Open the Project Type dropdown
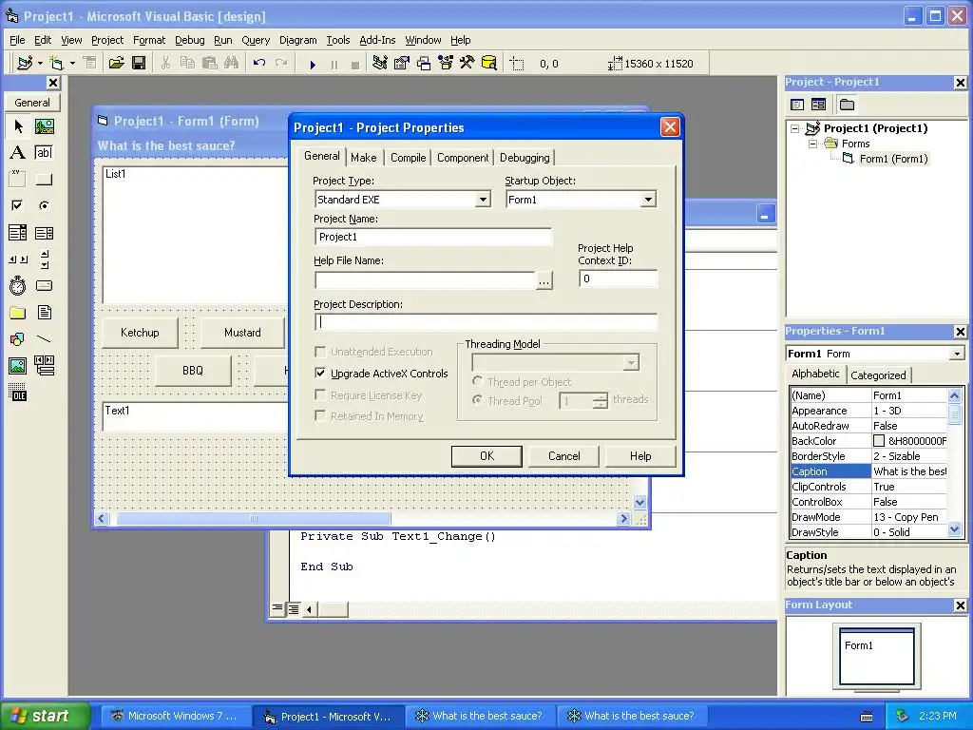973x730 pixels. coord(482,200)
